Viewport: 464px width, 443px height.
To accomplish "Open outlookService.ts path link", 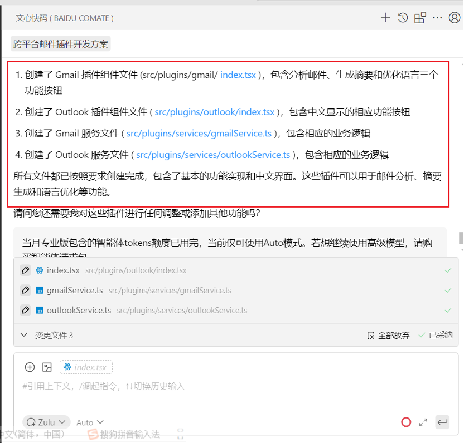I will [213, 155].
